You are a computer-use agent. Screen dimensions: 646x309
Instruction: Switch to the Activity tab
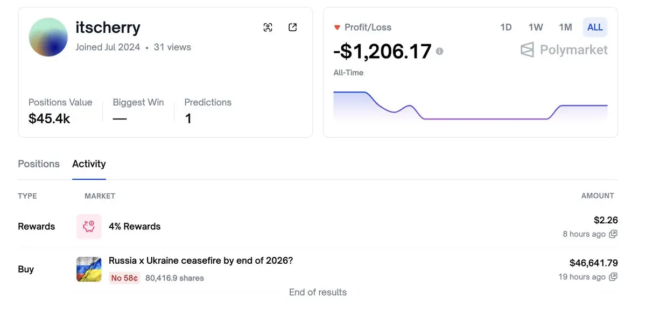click(x=89, y=164)
